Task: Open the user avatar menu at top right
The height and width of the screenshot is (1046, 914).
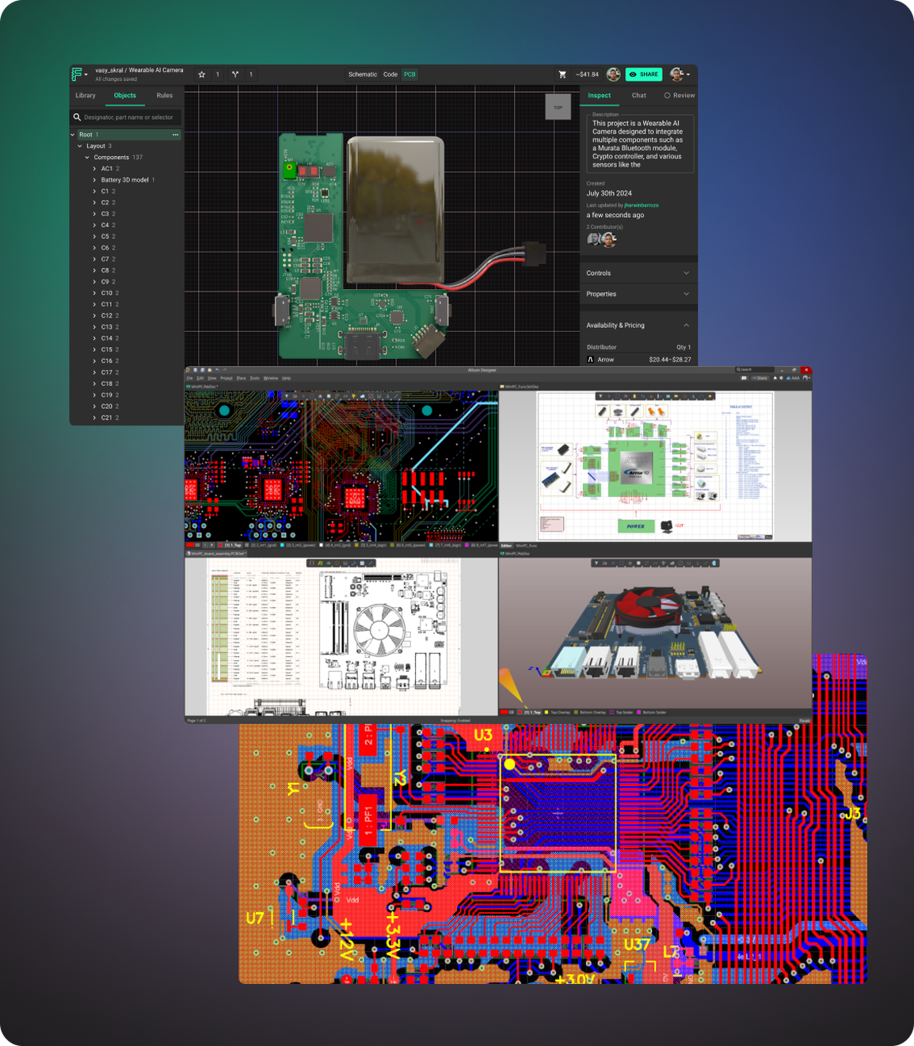Action: point(679,74)
